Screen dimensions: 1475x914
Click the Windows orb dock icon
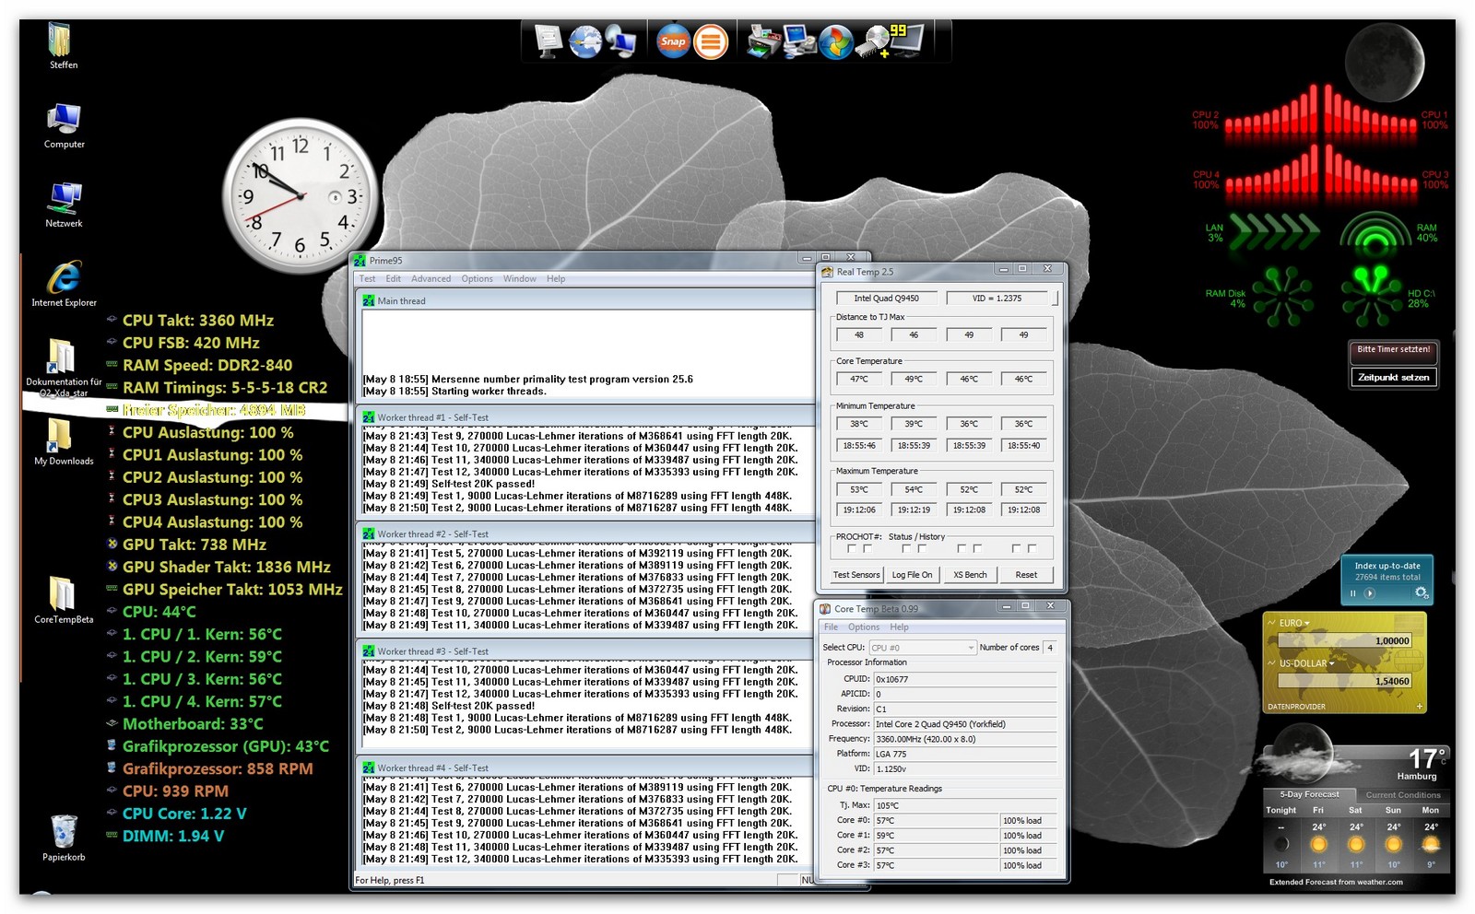click(836, 42)
